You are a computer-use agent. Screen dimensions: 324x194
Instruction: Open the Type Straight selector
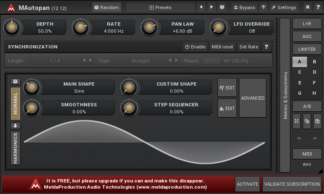(140, 61)
